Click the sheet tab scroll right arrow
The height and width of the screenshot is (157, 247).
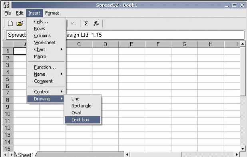(x=12, y=155)
